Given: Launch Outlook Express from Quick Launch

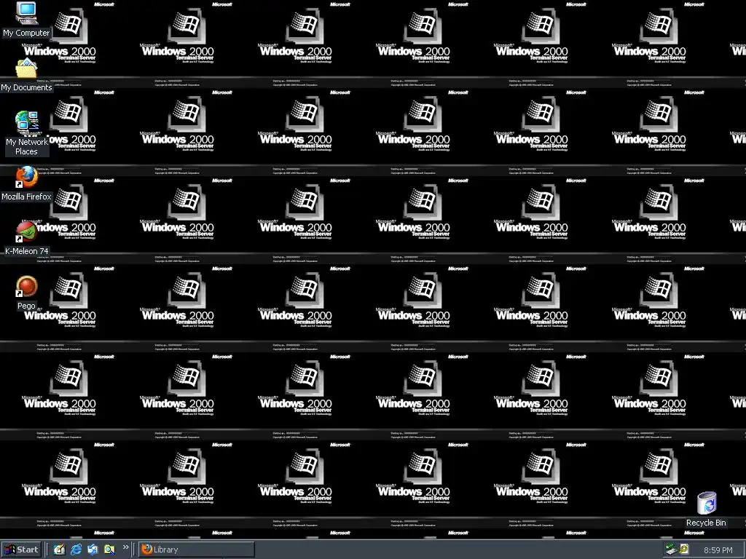Looking at the screenshot, I should pyautogui.click(x=93, y=550).
